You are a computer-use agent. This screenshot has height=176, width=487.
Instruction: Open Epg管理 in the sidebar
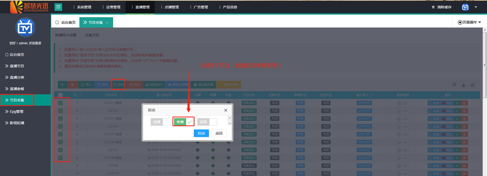(25, 112)
